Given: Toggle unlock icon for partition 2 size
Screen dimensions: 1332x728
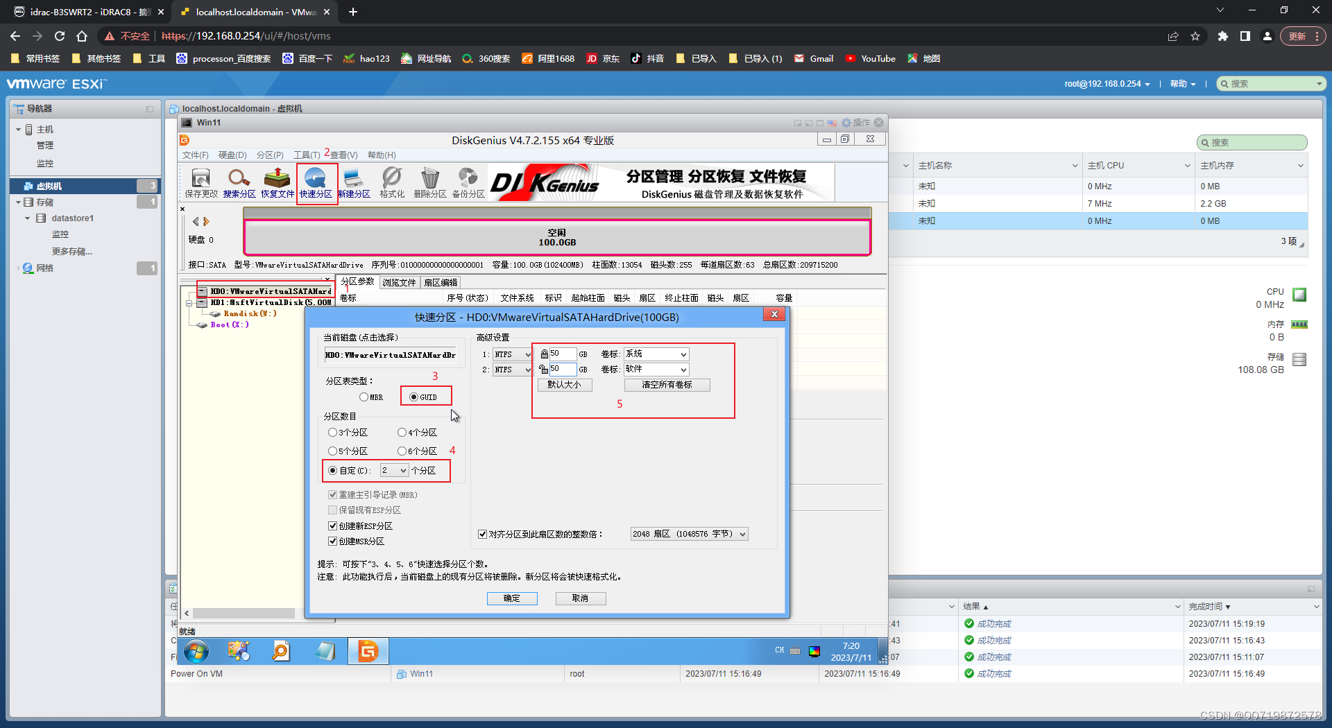Looking at the screenshot, I should 544,370.
